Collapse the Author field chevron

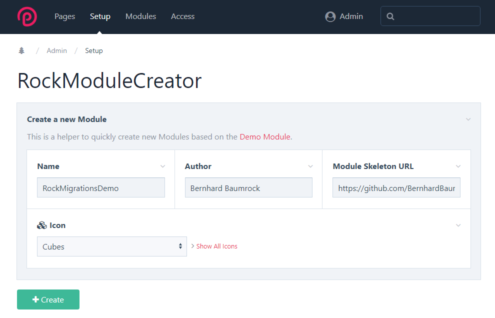point(310,166)
